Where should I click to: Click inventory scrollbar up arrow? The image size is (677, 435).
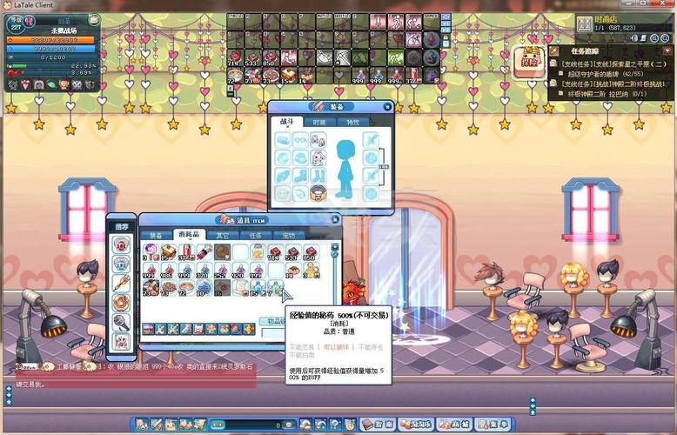335,246
